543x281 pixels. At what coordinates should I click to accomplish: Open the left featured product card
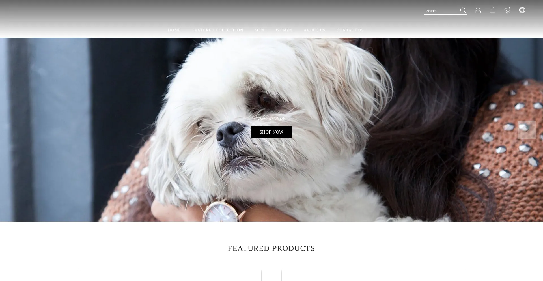pyautogui.click(x=170, y=275)
